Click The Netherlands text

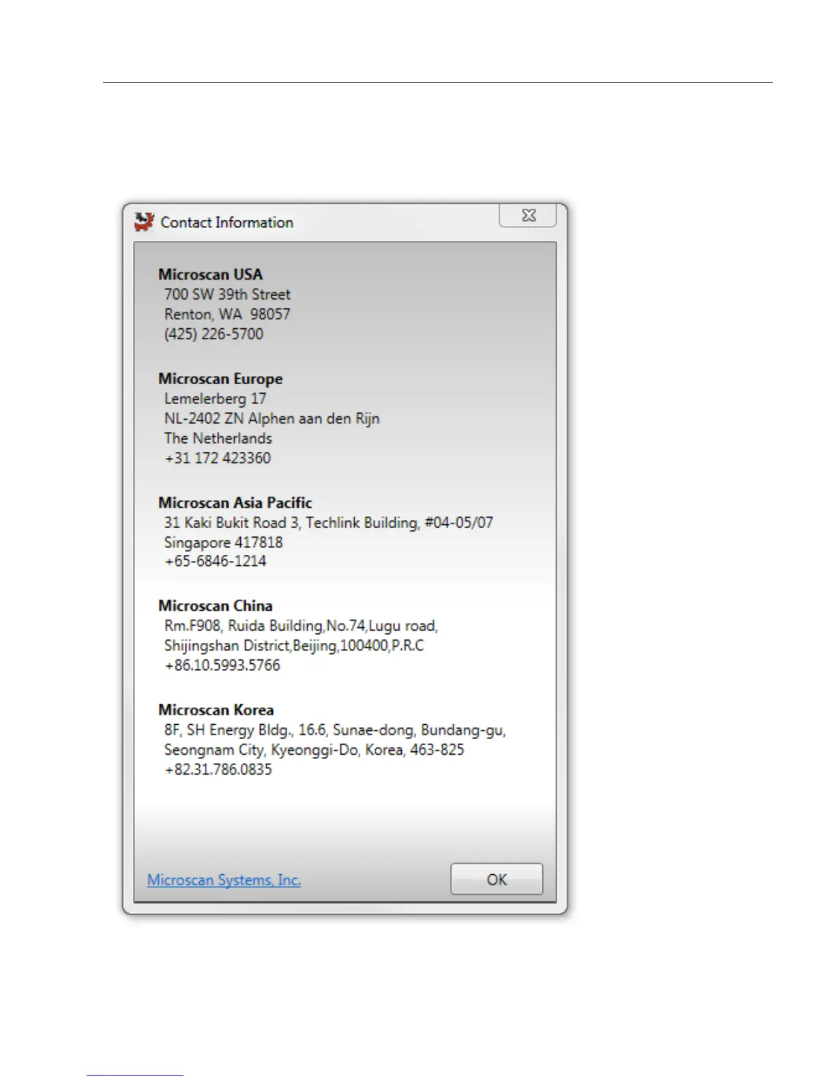(x=218, y=438)
